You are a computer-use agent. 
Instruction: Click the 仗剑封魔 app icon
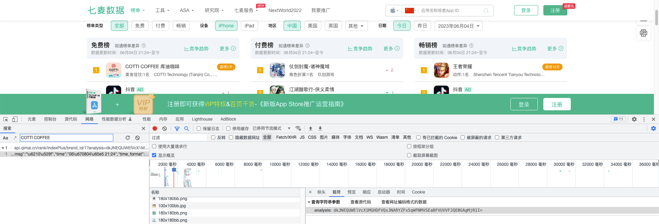pyautogui.click(x=277, y=70)
